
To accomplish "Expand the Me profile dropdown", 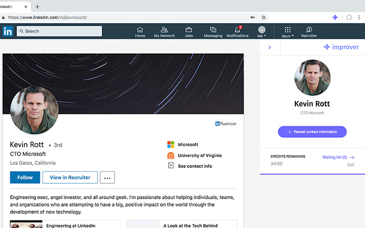I will (x=262, y=32).
